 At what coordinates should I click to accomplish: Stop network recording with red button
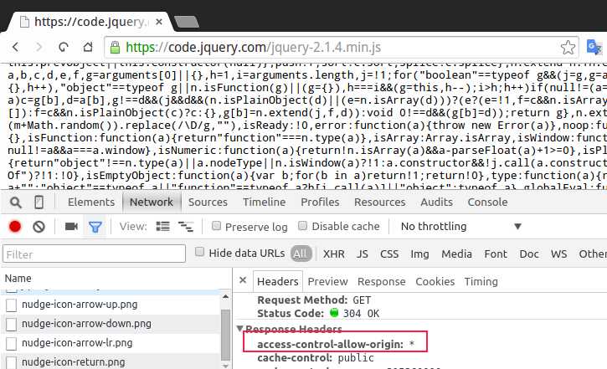[x=15, y=226]
